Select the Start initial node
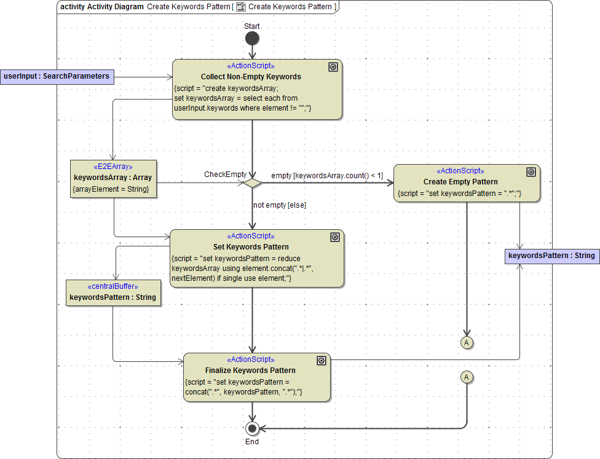This screenshot has height=459, width=600. [252, 37]
